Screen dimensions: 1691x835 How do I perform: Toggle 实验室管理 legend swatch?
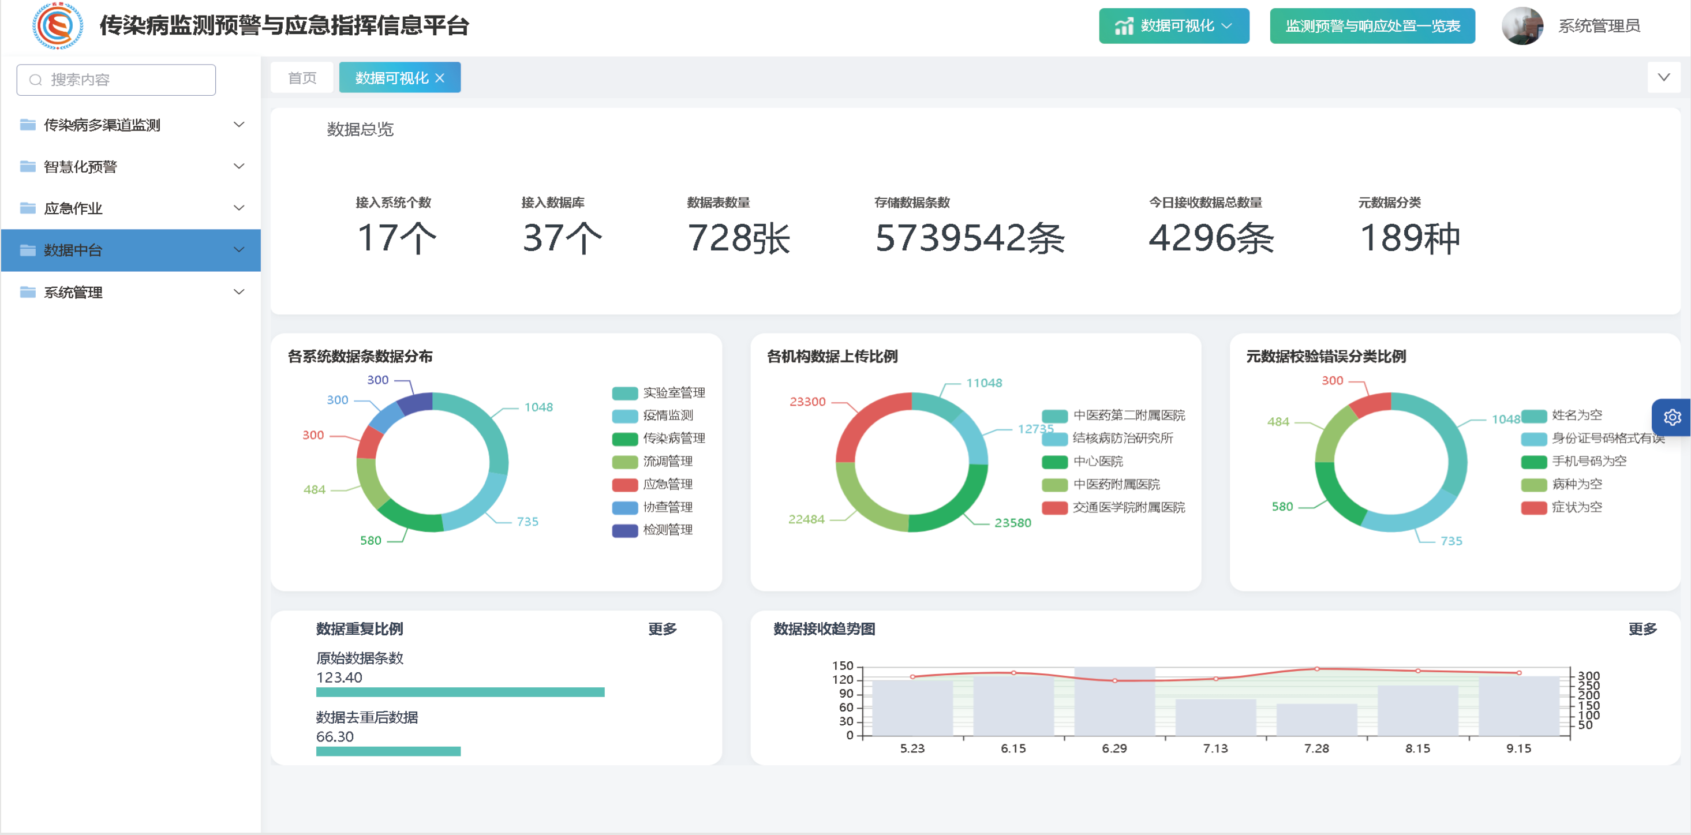pos(624,393)
